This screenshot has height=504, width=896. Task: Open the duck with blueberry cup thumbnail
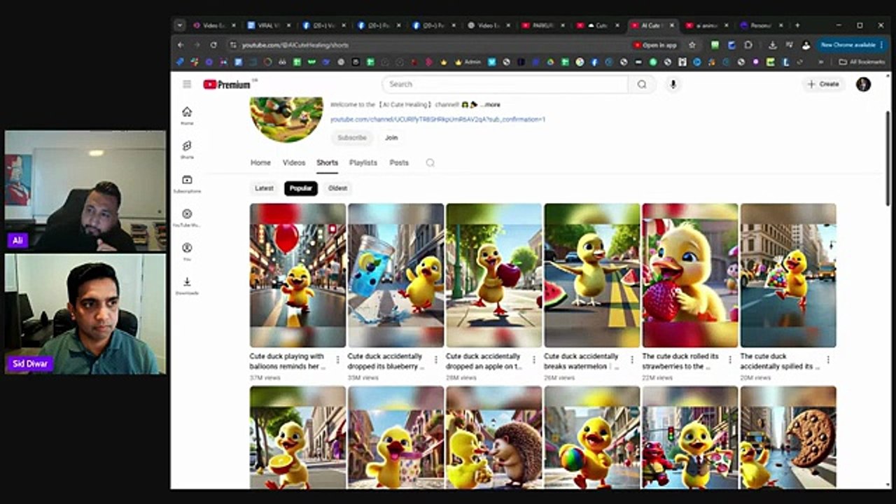click(395, 275)
